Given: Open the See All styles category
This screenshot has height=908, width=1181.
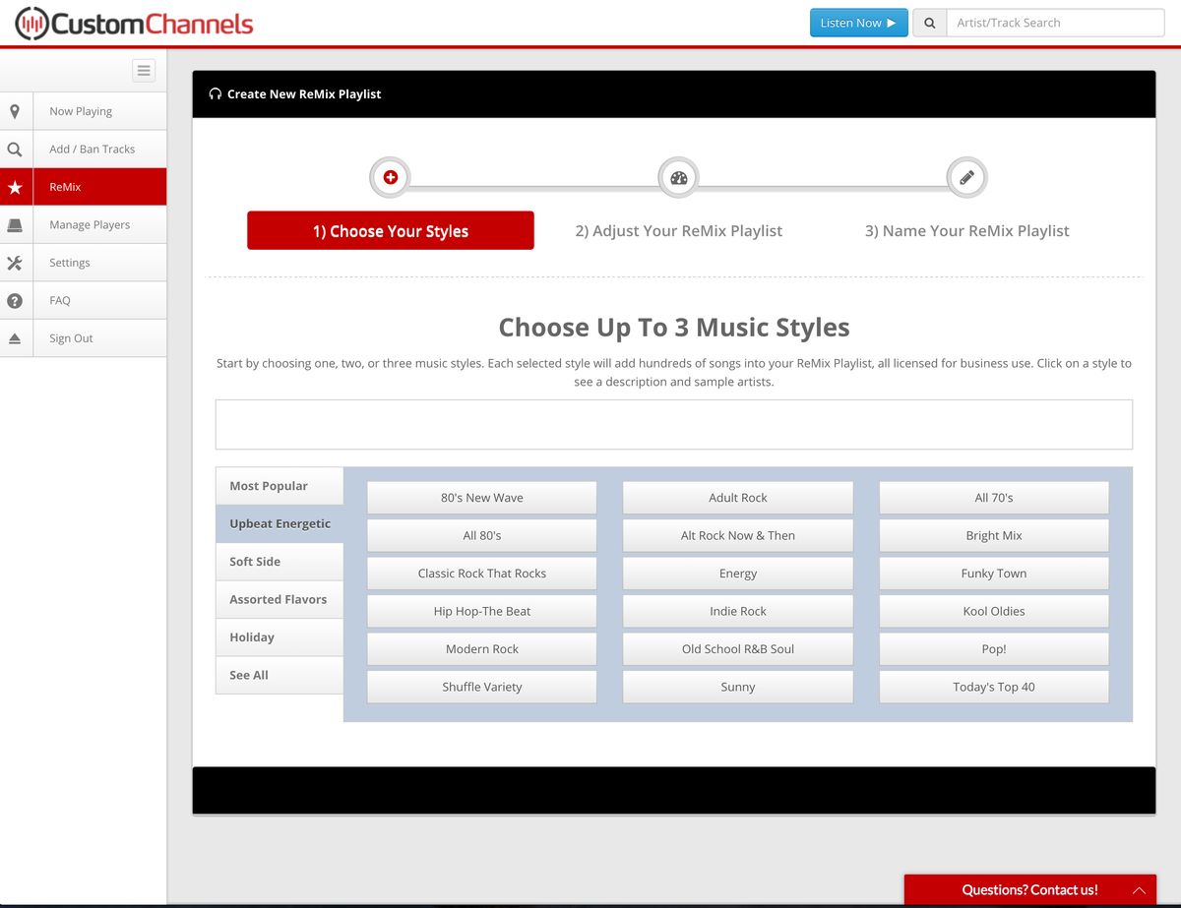Looking at the screenshot, I should click(279, 675).
